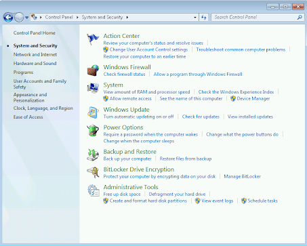Click the search magnifier icon
307x246 pixels.
point(300,17)
